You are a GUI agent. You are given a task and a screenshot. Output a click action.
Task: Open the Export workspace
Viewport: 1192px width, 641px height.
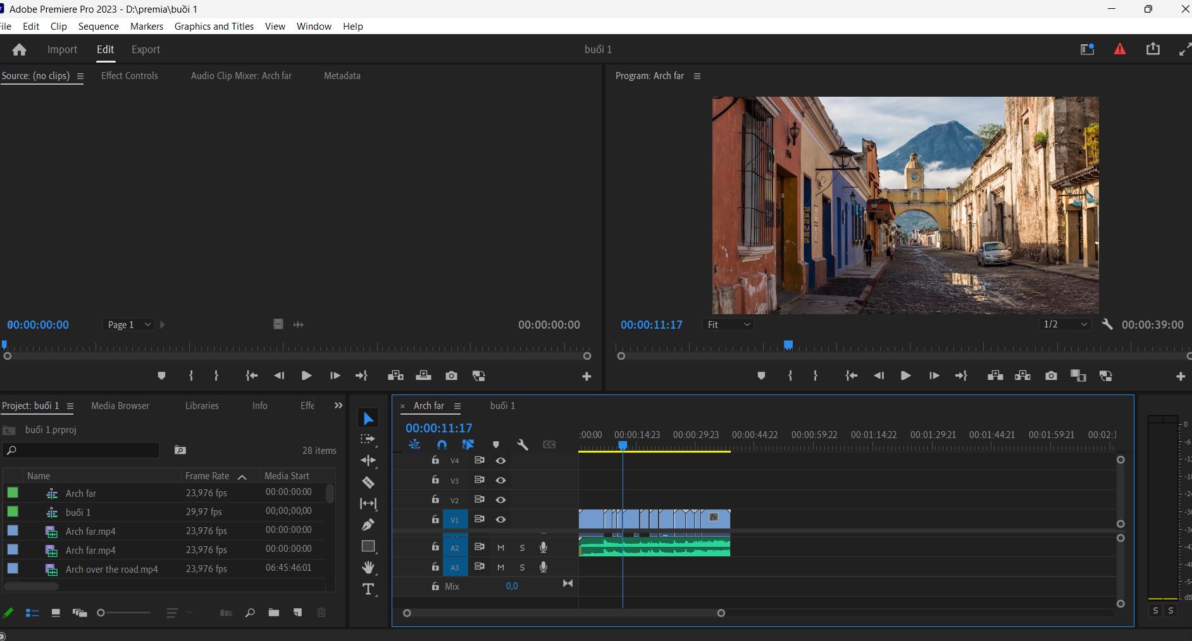pyautogui.click(x=146, y=49)
